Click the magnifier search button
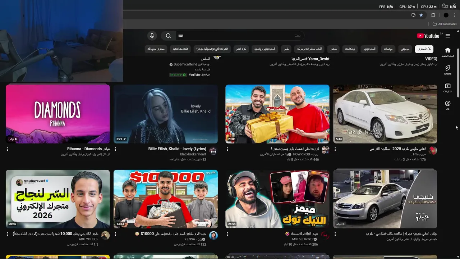The height and width of the screenshot is (259, 460). tap(168, 36)
